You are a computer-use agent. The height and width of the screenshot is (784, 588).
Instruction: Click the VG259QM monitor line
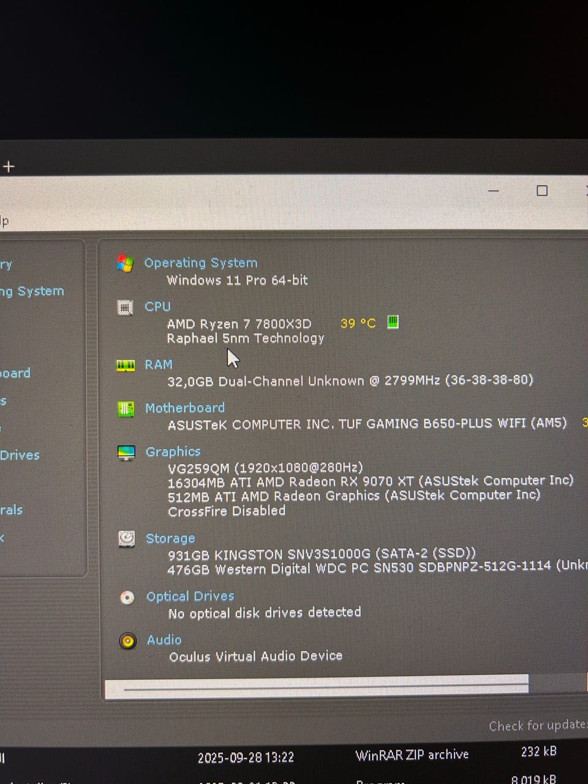click(x=265, y=468)
